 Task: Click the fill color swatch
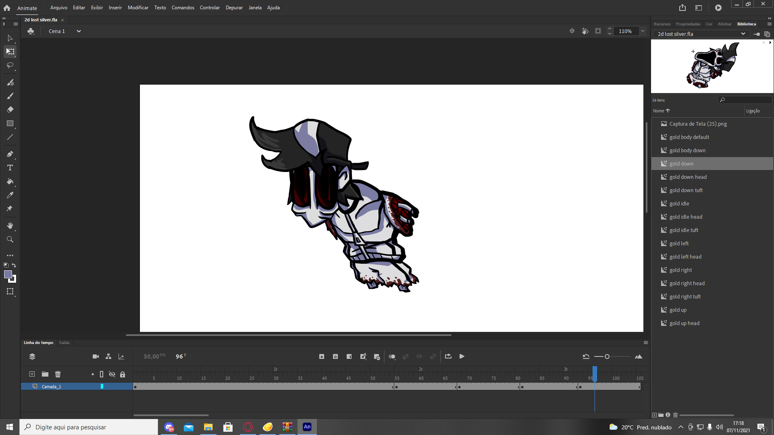[x=8, y=274]
